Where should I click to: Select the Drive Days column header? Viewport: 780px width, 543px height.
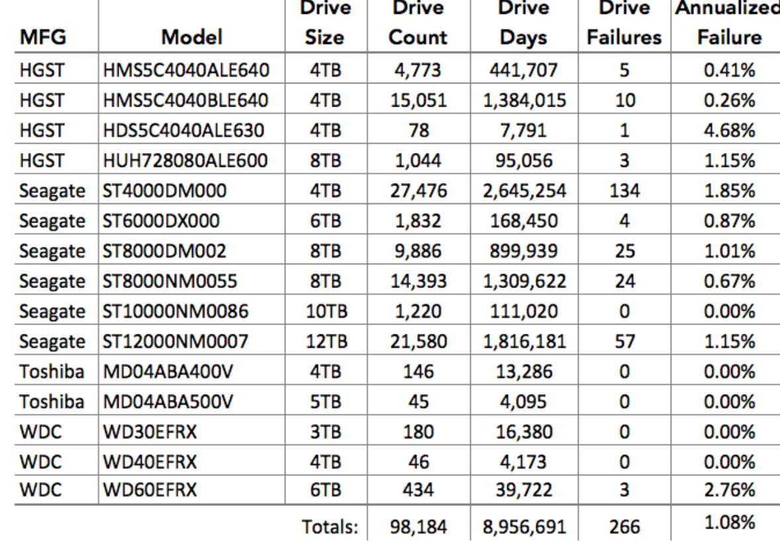(524, 23)
